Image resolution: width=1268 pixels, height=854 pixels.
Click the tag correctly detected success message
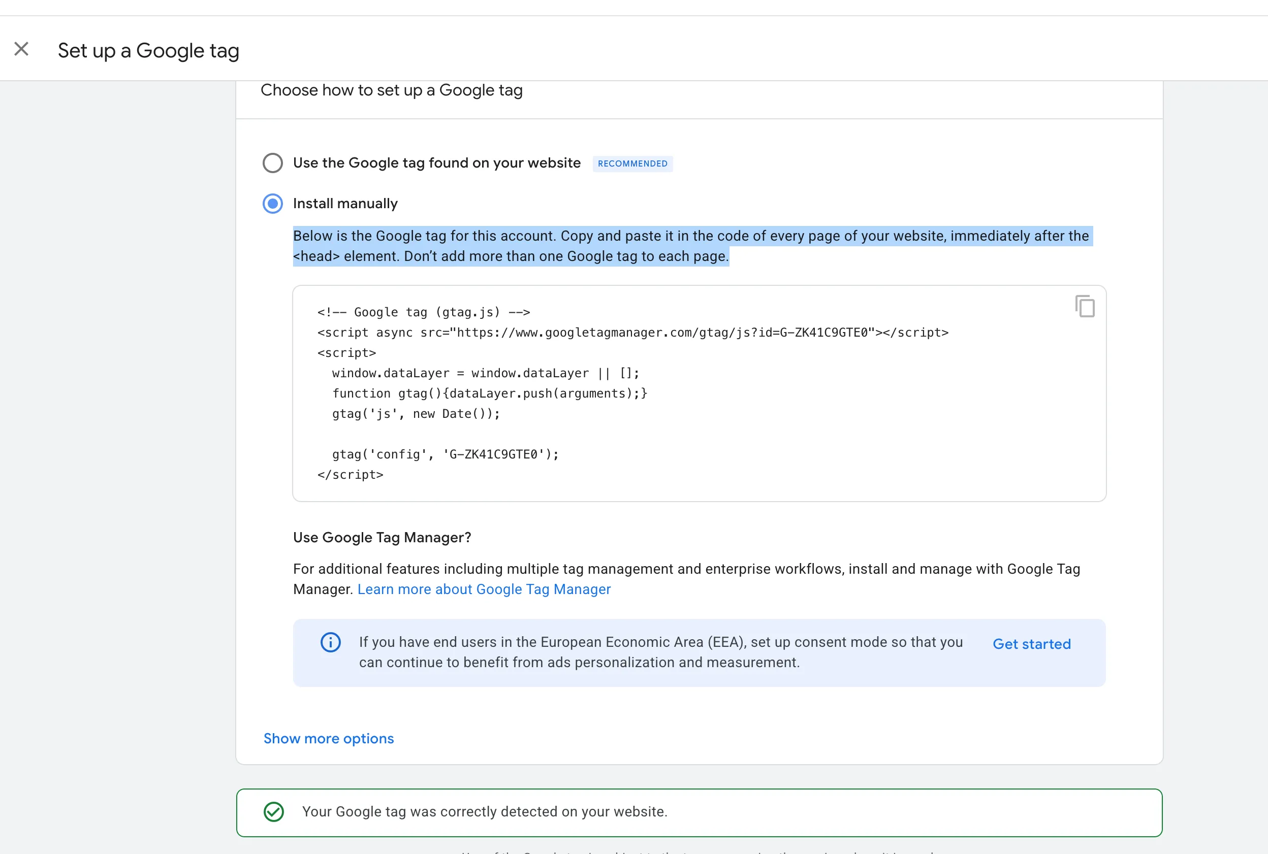point(484,811)
